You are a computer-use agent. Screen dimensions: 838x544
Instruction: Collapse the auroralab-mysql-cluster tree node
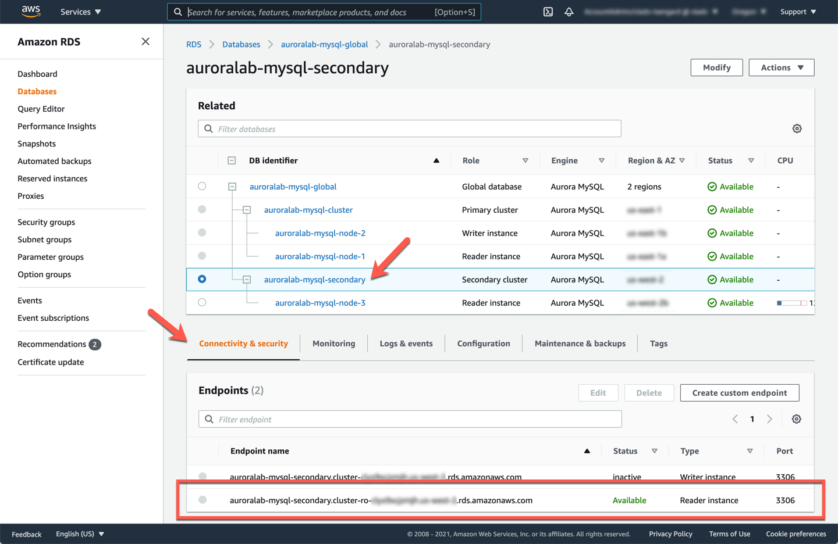(248, 210)
